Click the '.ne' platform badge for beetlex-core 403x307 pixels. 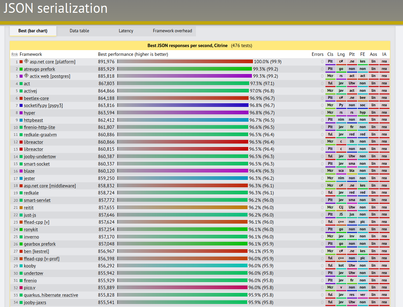(352, 98)
